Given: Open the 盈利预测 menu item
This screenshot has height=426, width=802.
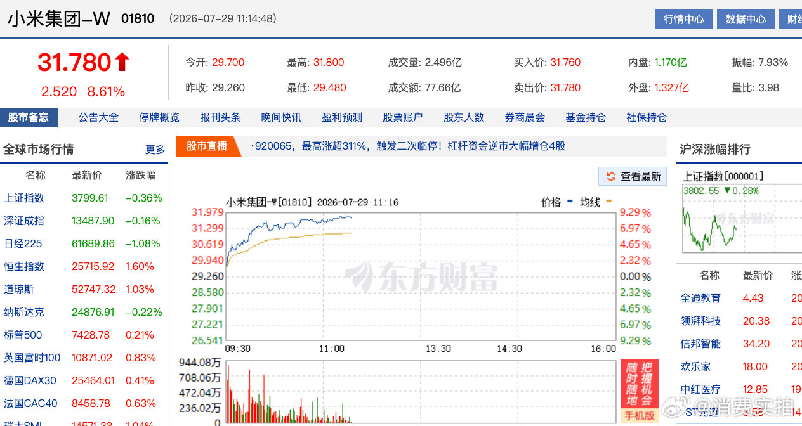Looking at the screenshot, I should click(342, 117).
